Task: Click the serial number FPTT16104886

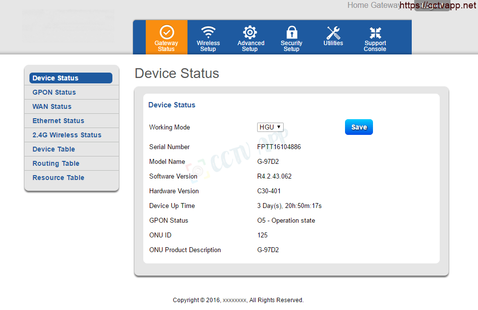Action: [279, 147]
